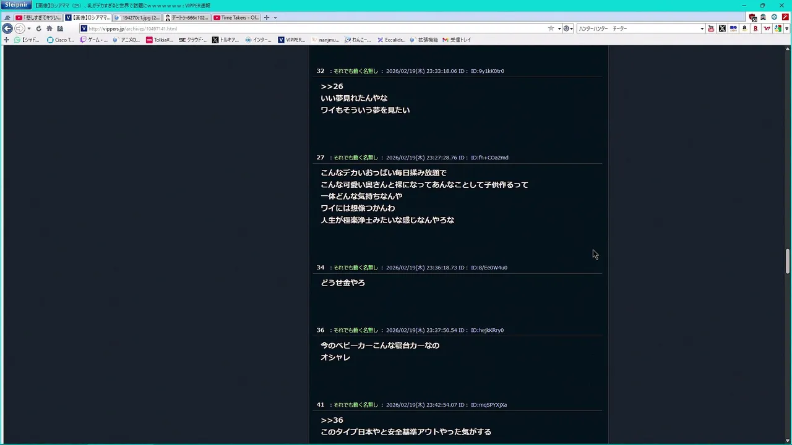Viewport: 792px width, 445px height.
Task: Open the dropdown arrow beside the star
Action: [x=559, y=28]
